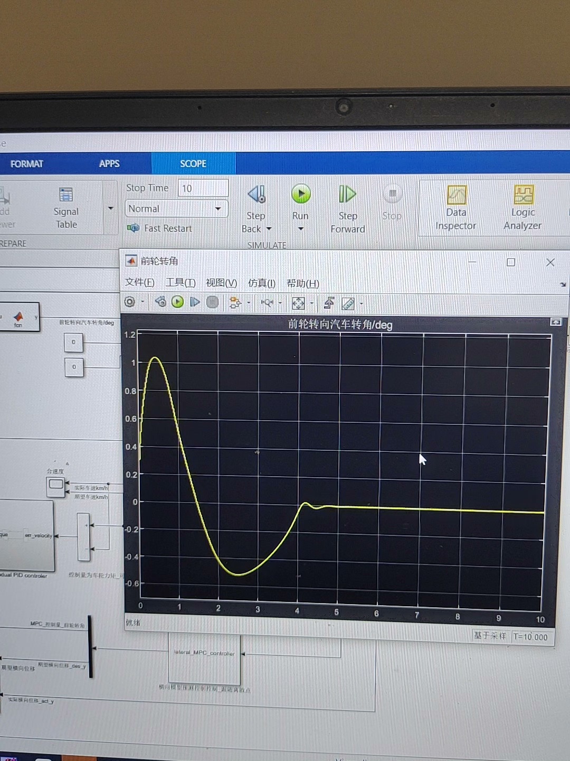This screenshot has width=570, height=761.
Task: Click the green Run button in ribbon
Action: (301, 194)
